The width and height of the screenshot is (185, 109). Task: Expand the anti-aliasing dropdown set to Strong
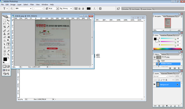(67, 8)
